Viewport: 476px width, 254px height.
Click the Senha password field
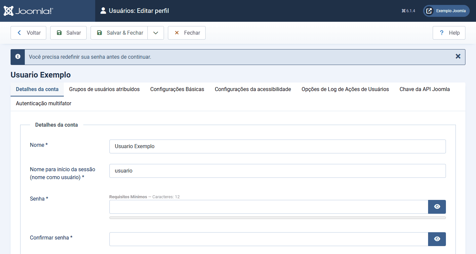tap(269, 207)
